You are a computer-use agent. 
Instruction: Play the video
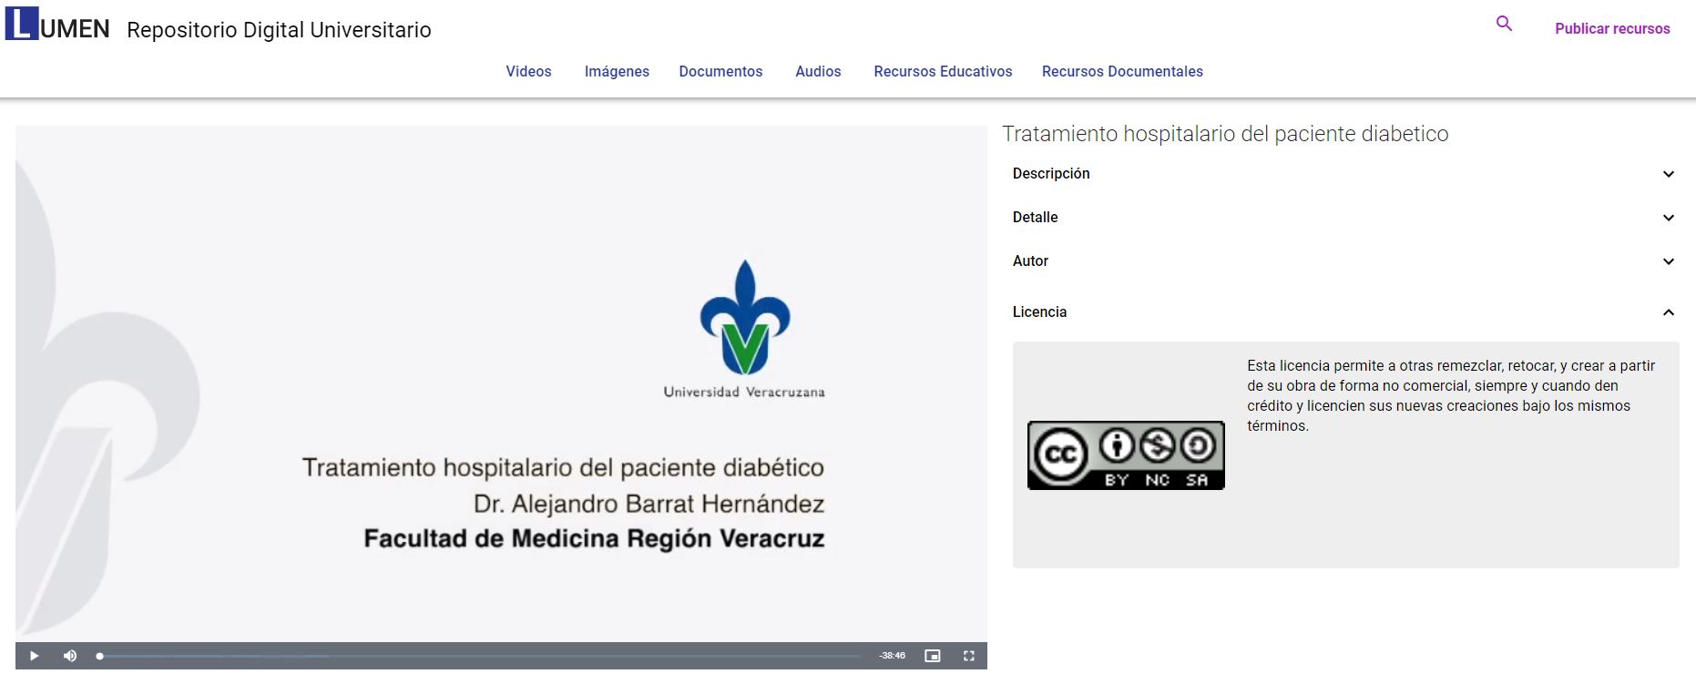tap(34, 656)
